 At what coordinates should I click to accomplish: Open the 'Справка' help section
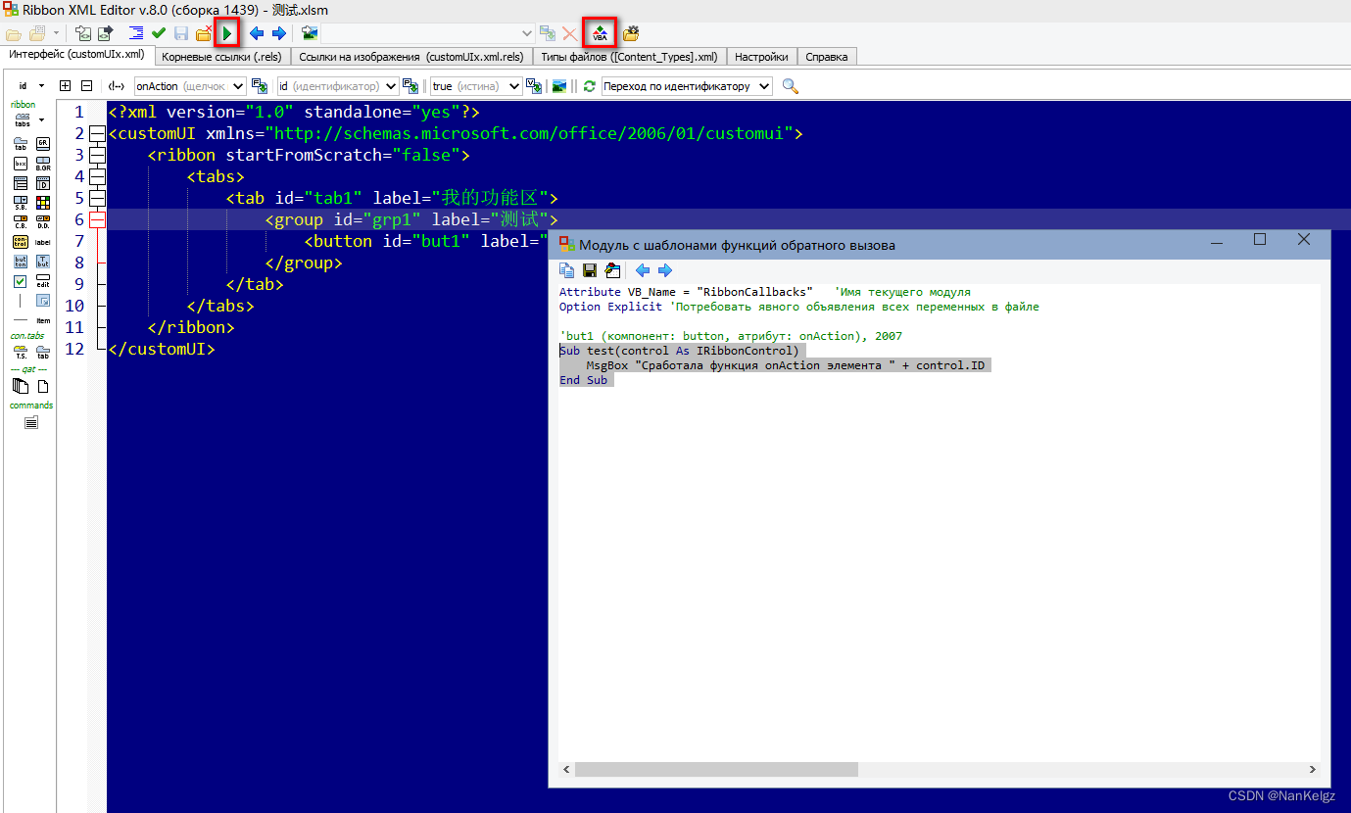click(x=827, y=57)
